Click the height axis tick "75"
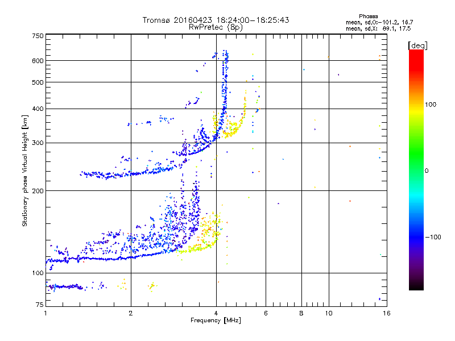Screen dimensions: 455x341 (x=40, y=305)
